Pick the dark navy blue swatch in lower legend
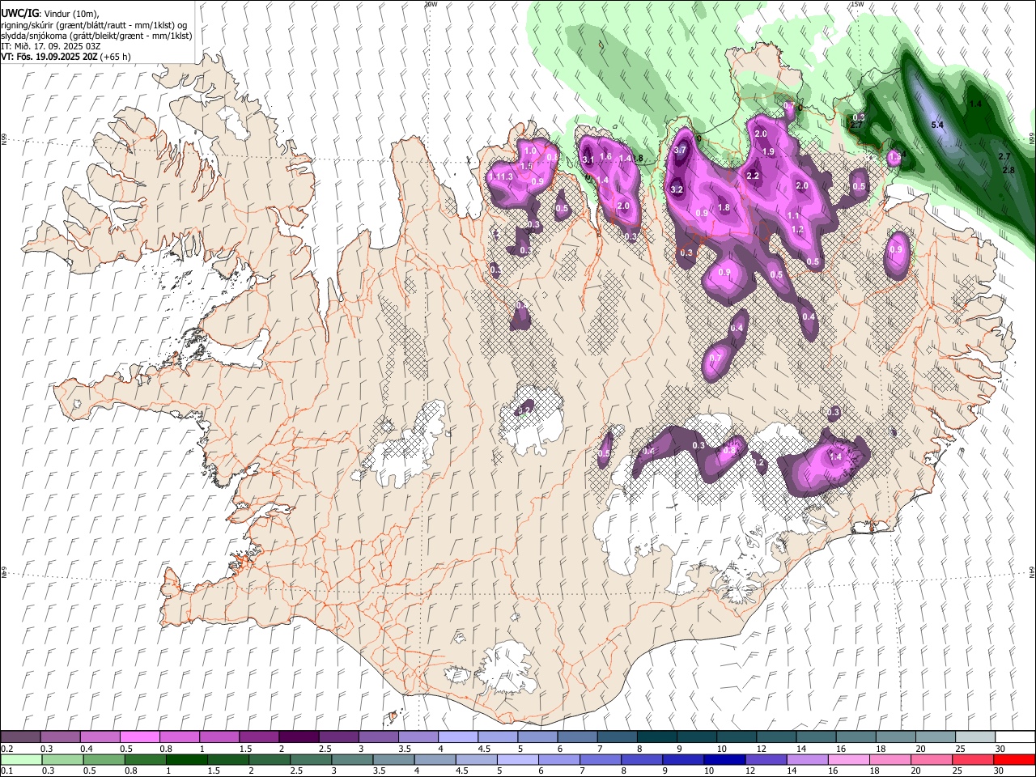Image resolution: width=1036 pixels, height=777 pixels. [x=724, y=759]
